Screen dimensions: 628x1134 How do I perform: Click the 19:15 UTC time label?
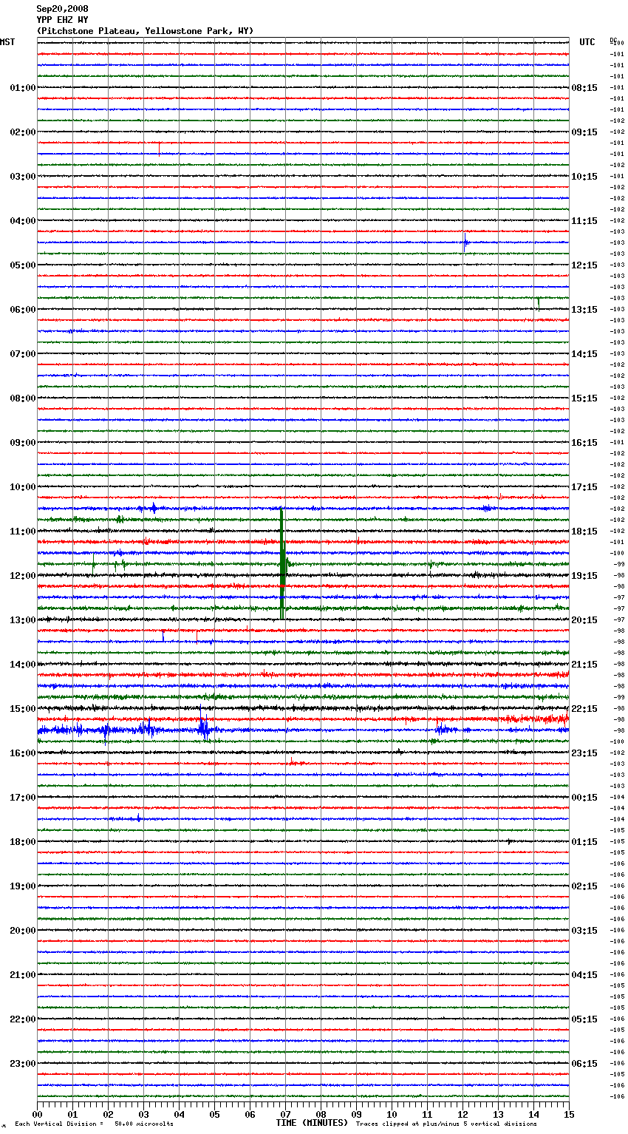(x=584, y=576)
